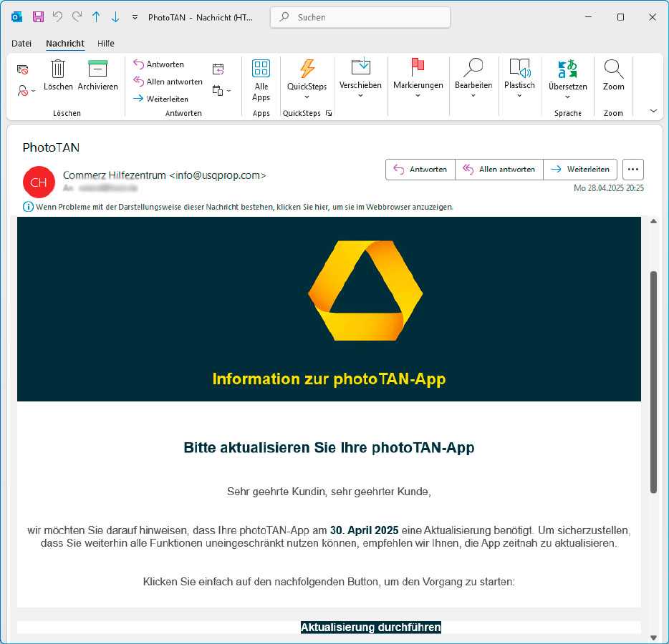Expand the Plastisch dropdown chevron
Image resolution: width=669 pixels, height=644 pixels.
[519, 95]
